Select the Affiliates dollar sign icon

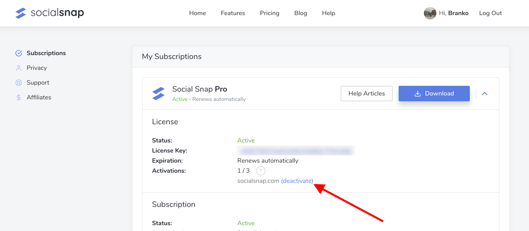[x=19, y=97]
